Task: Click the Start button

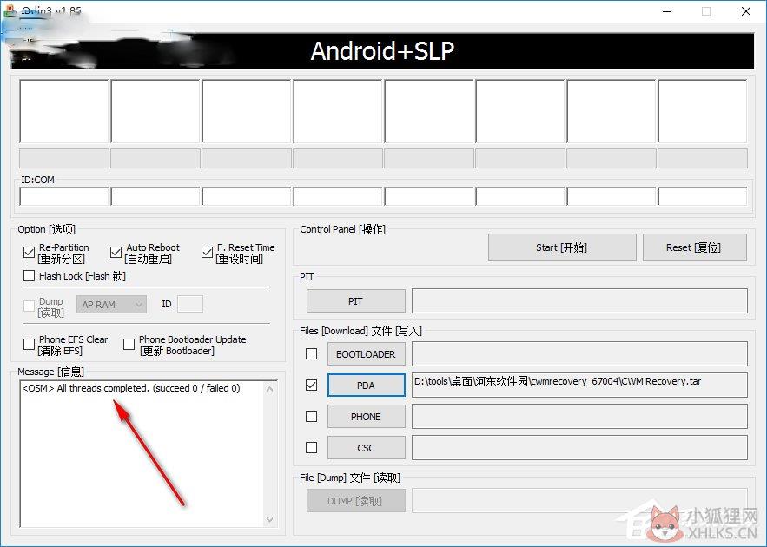Action: pyautogui.click(x=562, y=247)
